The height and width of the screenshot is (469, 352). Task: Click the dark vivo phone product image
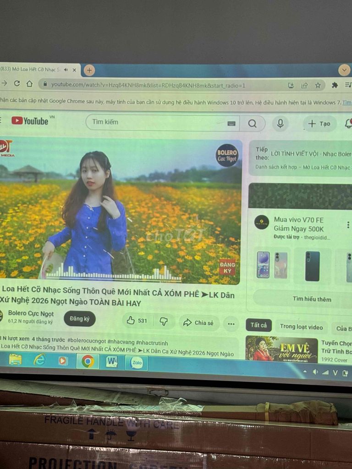click(x=312, y=266)
